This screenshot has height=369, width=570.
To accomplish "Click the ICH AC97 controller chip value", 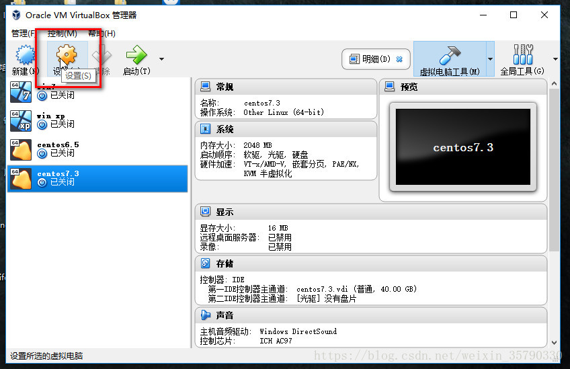I will pyautogui.click(x=276, y=341).
